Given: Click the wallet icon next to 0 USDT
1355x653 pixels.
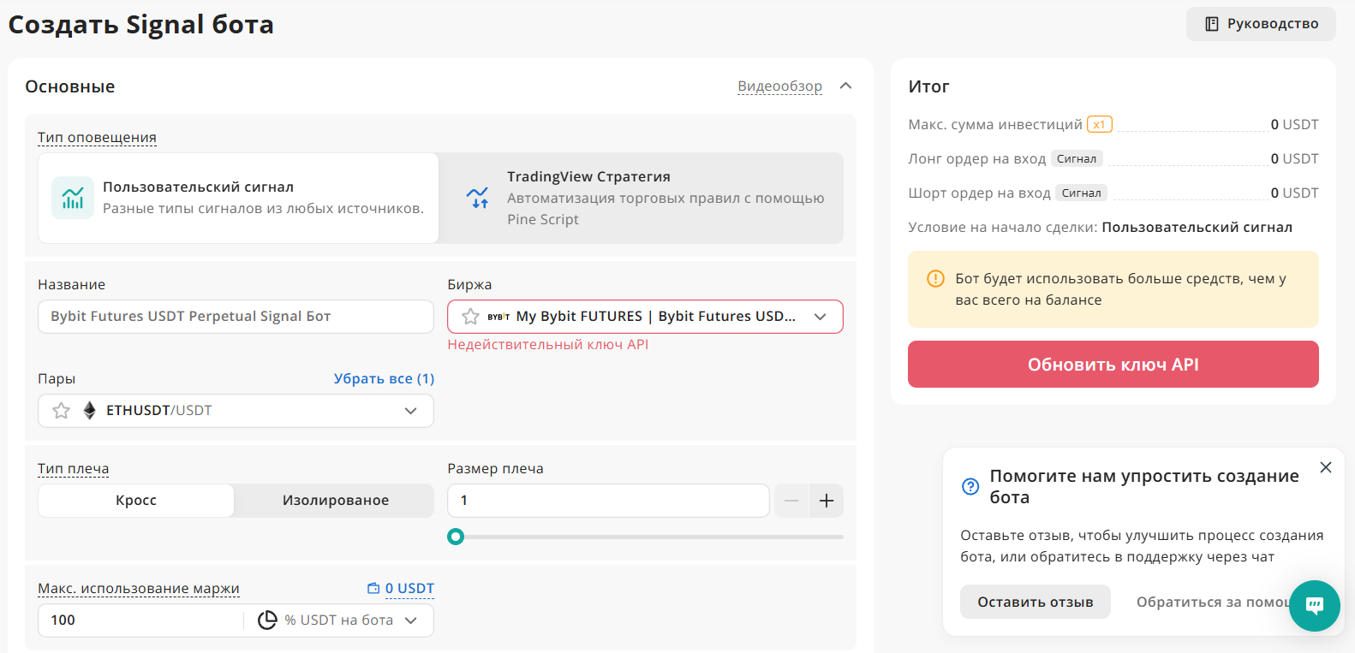Looking at the screenshot, I should 373,588.
